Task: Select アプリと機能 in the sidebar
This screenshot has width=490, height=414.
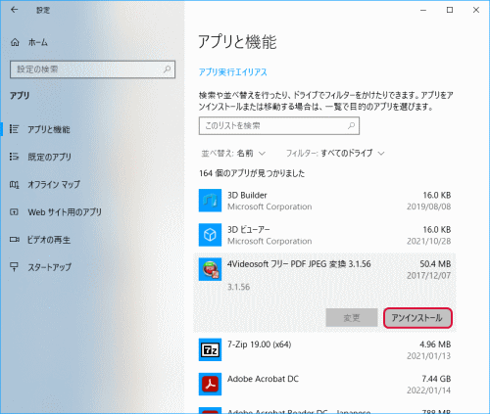Action: point(49,129)
